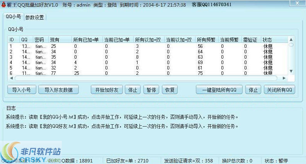Click the 关闭所有QQ button
The image size is (306, 164).
(x=279, y=90)
